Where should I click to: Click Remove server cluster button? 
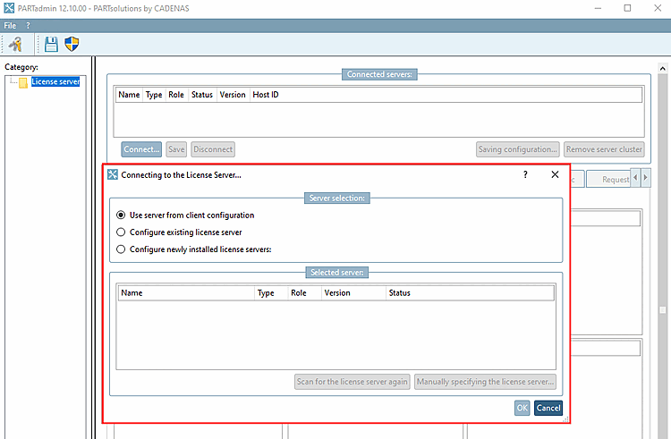tap(604, 149)
